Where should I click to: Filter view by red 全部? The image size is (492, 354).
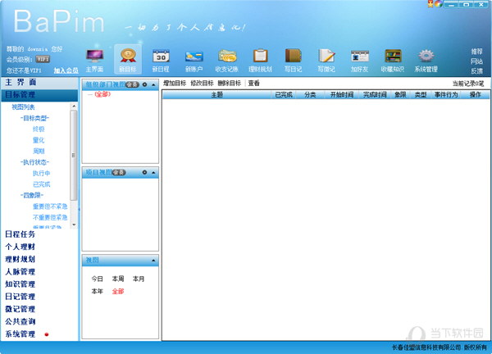point(118,291)
